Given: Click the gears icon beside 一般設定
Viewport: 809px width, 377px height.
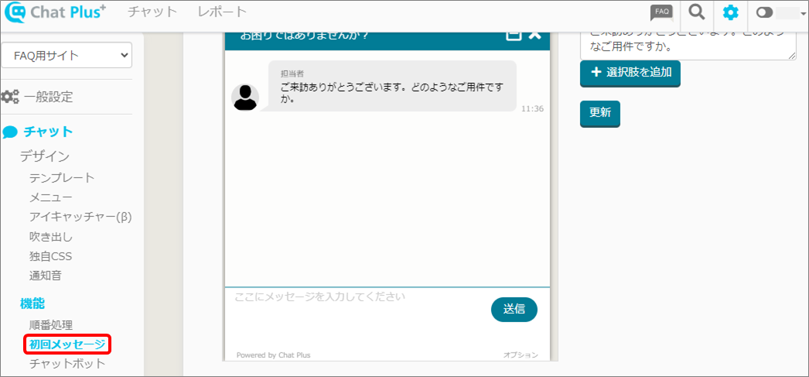Looking at the screenshot, I should [x=10, y=97].
